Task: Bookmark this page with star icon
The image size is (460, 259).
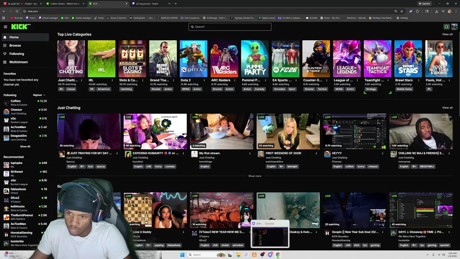Action: pos(402,11)
